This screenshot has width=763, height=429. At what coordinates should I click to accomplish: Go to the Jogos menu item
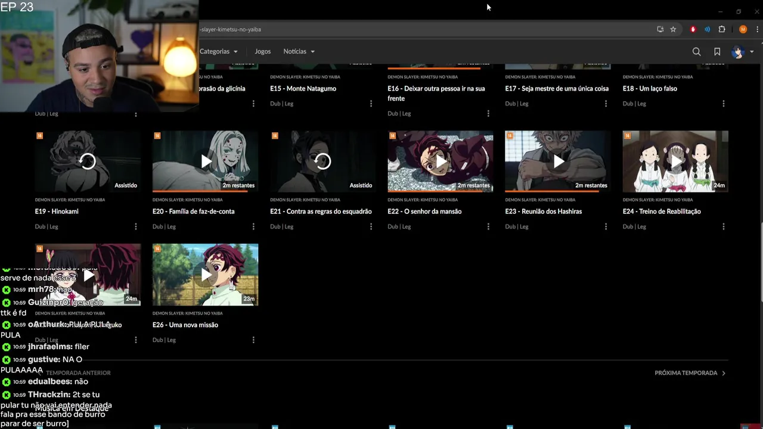pos(262,52)
